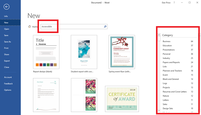
Task: Select Spring event flyer template thumbnail
Action: 122,52
